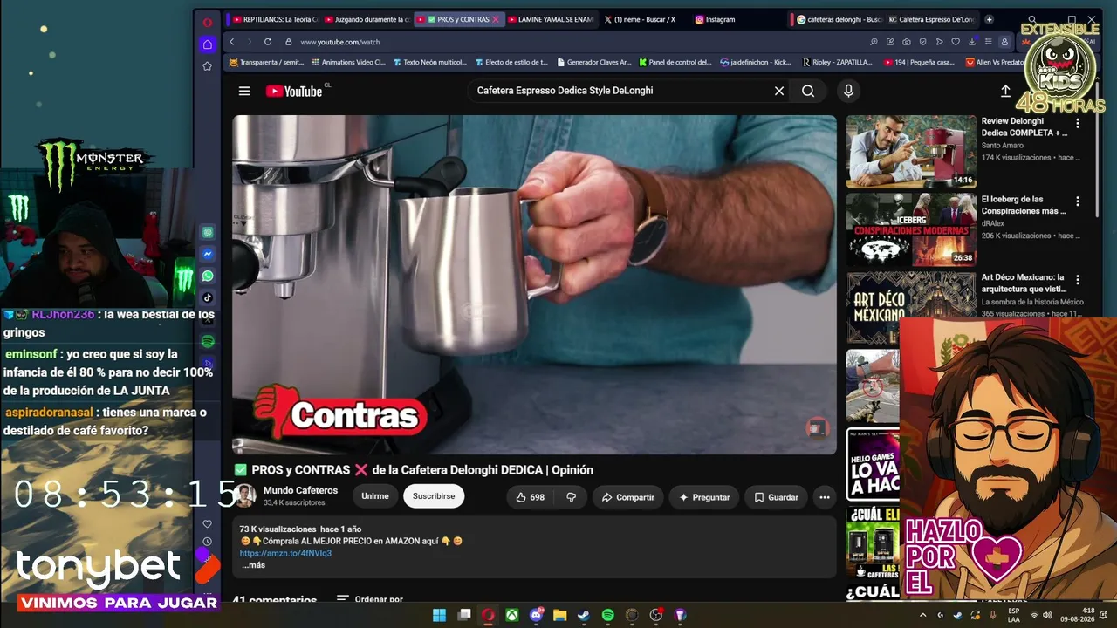Open the Opera sidebar home icon
This screenshot has width=1117, height=628.
(207, 44)
